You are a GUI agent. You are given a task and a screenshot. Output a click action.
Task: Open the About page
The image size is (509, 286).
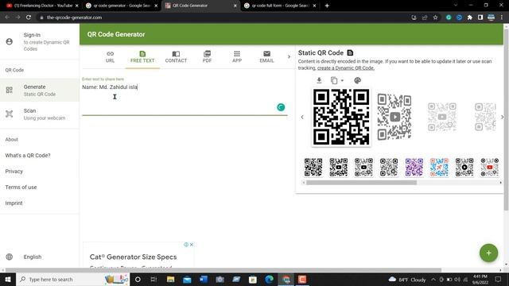coord(12,140)
